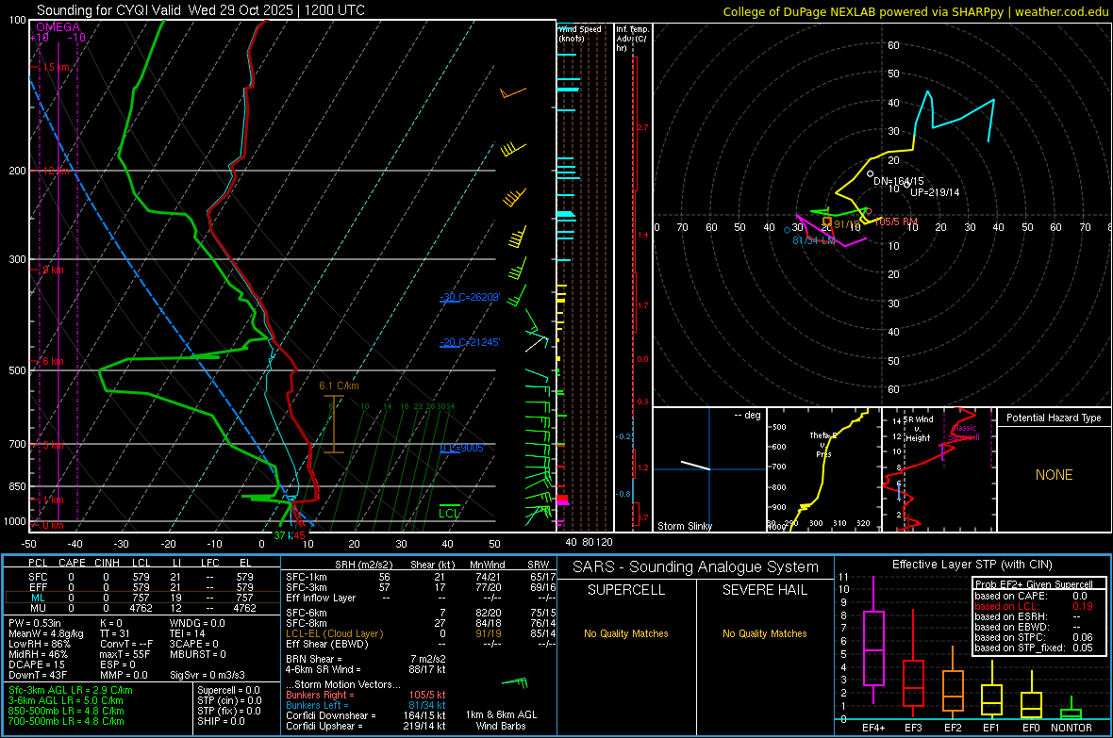1113x738 pixels.
Task: Click the 'Theta-E v. Pres' inset label
Action: [x=823, y=444]
